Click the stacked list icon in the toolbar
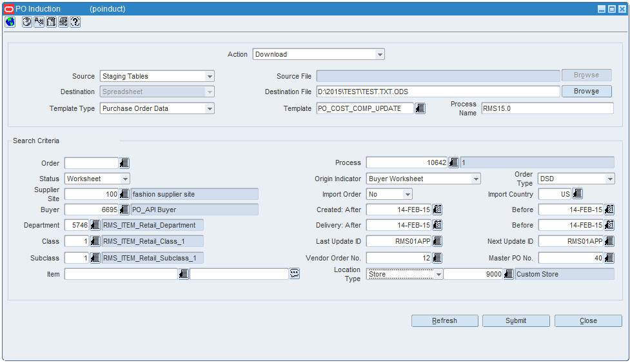Image resolution: width=630 pixels, height=363 pixels. coord(63,22)
